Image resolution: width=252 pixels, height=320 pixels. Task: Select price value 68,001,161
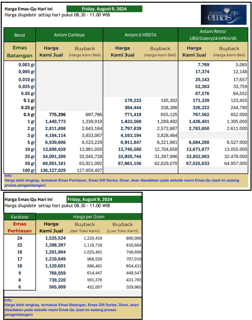(x=54, y=163)
